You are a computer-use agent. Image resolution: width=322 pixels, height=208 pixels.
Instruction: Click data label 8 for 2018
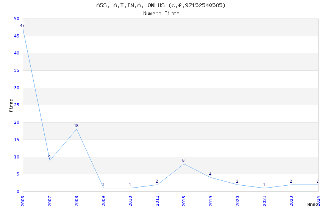click(x=183, y=160)
